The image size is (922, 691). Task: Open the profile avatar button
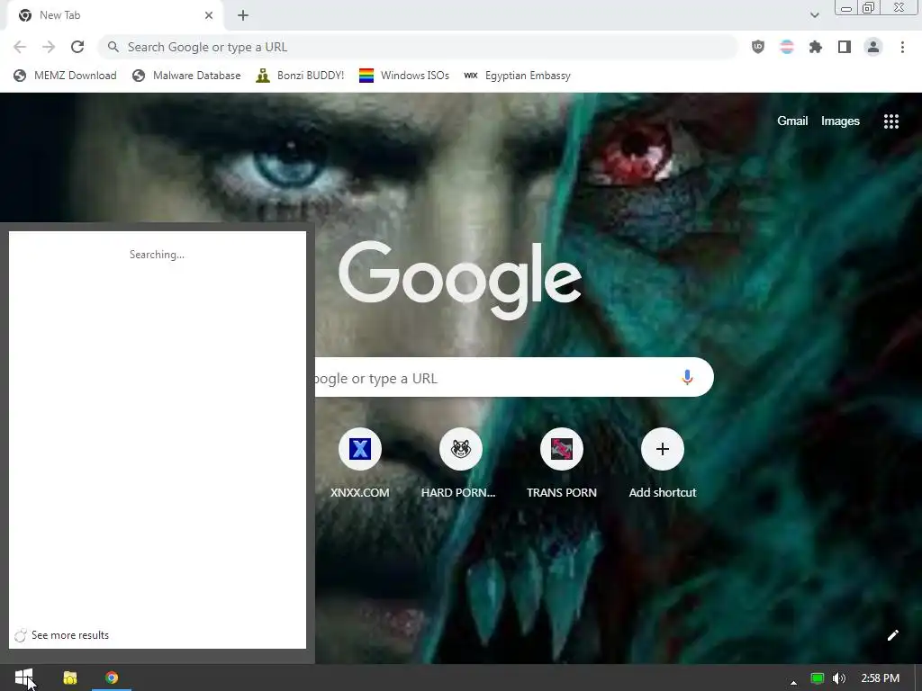[x=873, y=47]
